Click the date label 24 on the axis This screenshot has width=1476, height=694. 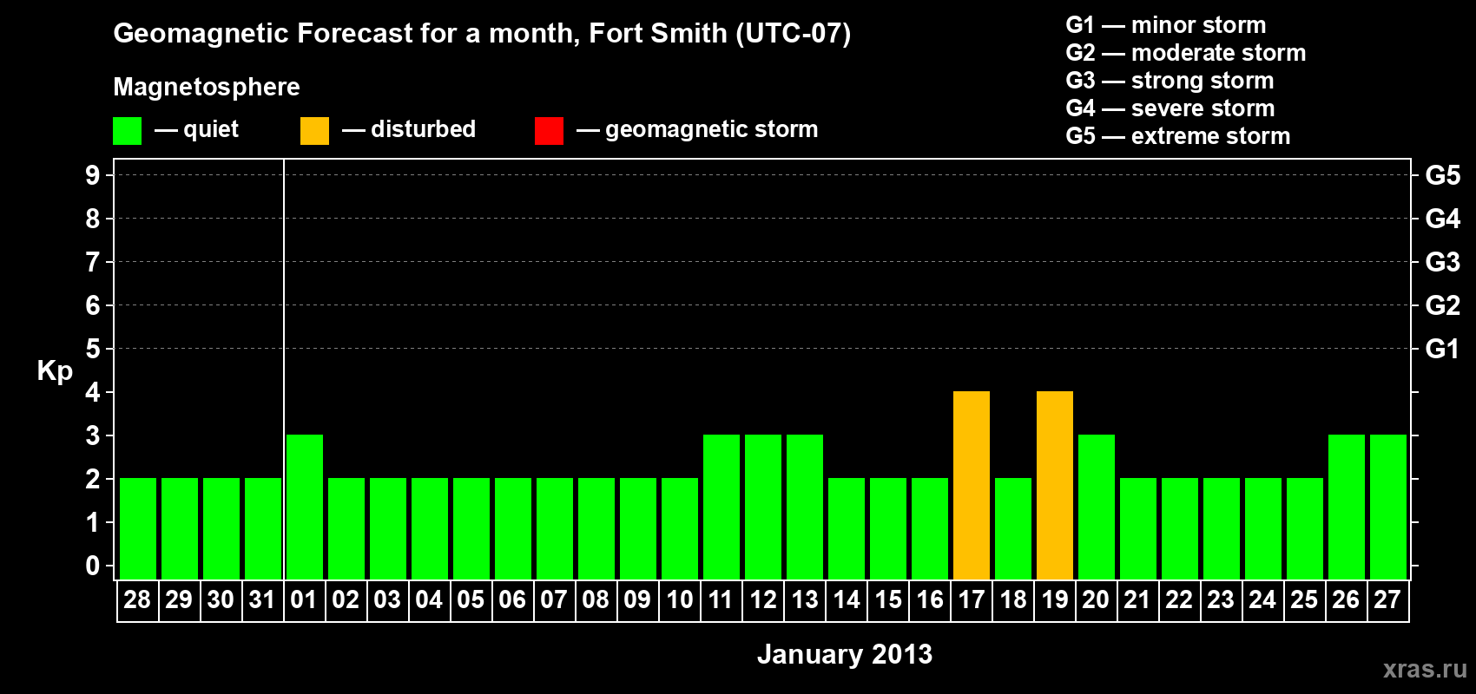click(x=1262, y=600)
